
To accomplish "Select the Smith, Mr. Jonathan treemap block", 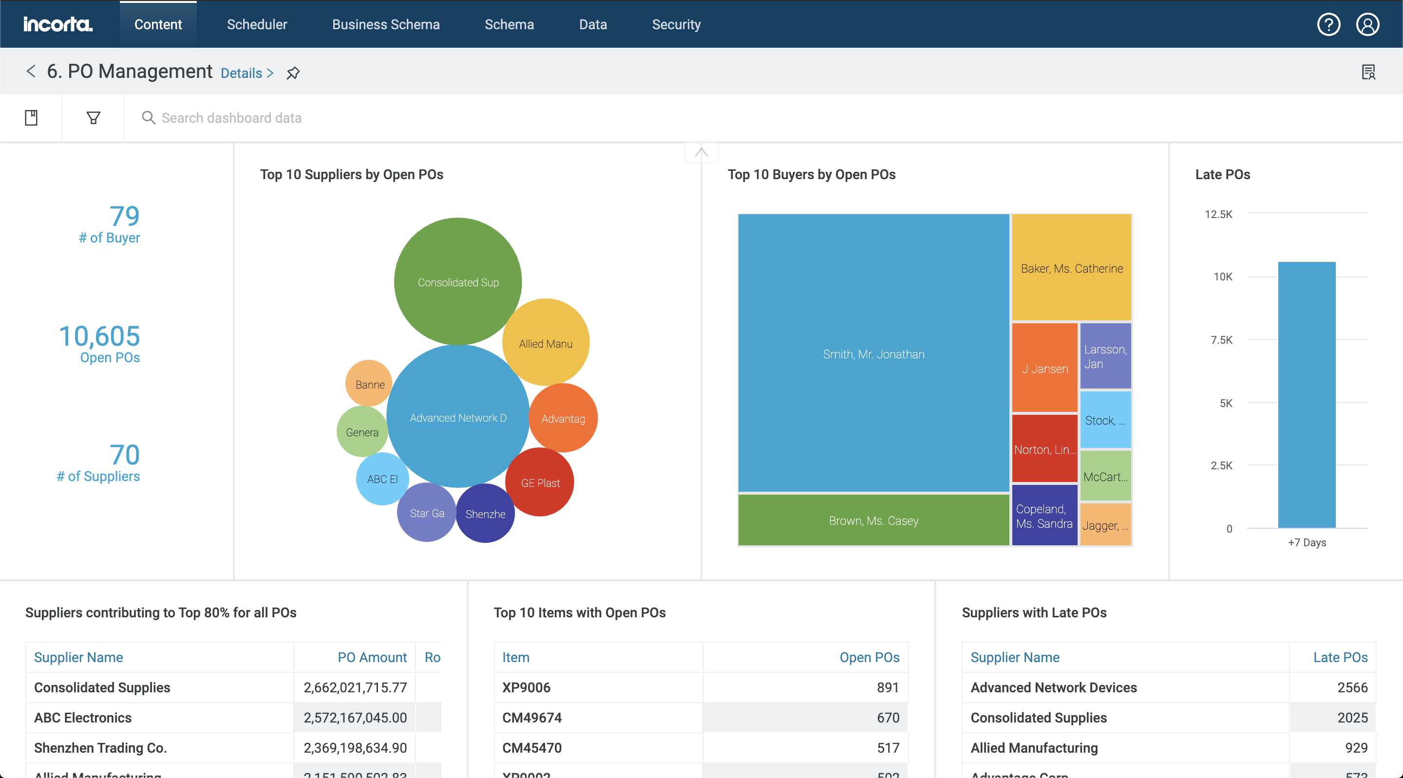I will click(873, 354).
